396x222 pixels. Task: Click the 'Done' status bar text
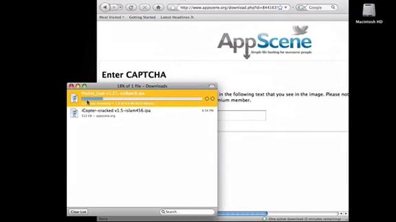[103, 219]
